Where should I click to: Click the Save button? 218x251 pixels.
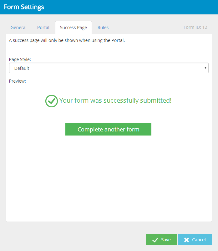pos(161,240)
